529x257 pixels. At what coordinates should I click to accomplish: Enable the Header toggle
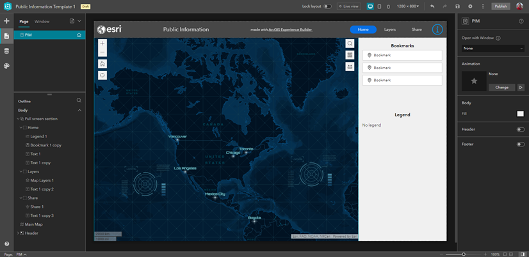520,129
